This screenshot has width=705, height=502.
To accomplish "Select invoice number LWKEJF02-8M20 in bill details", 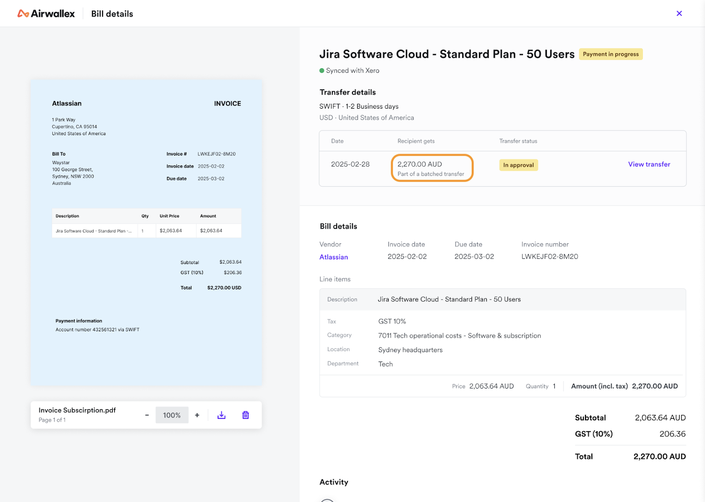I will tap(549, 256).
